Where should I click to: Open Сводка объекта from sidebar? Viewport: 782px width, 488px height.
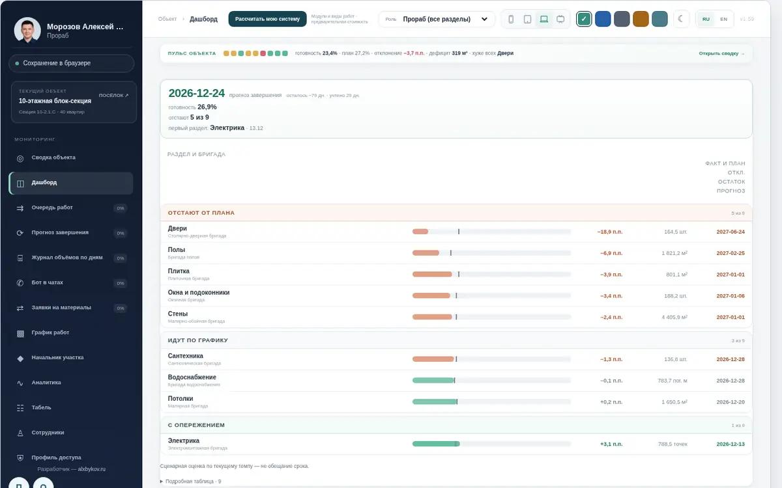[71, 157]
